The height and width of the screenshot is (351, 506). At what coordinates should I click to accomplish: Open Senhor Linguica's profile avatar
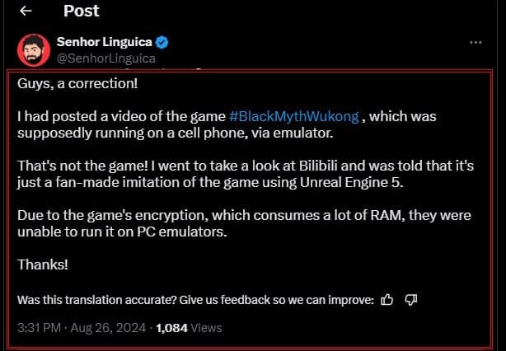point(32,49)
